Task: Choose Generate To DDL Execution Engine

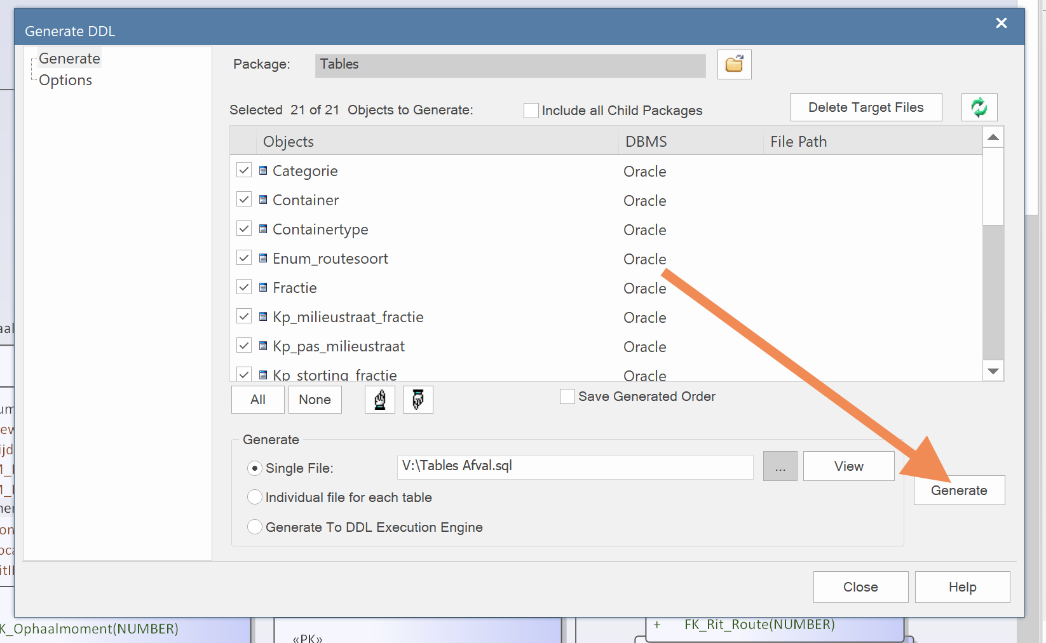Action: tap(255, 527)
